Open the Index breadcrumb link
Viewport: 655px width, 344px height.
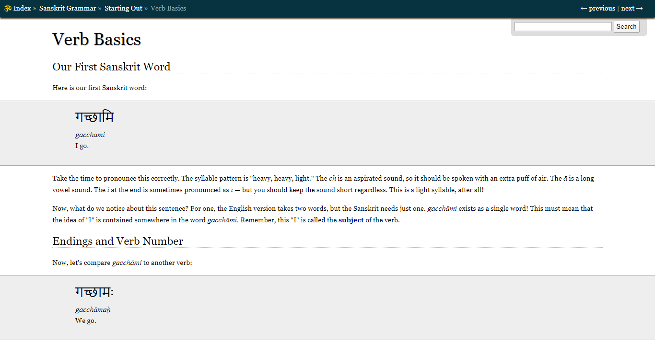click(22, 8)
